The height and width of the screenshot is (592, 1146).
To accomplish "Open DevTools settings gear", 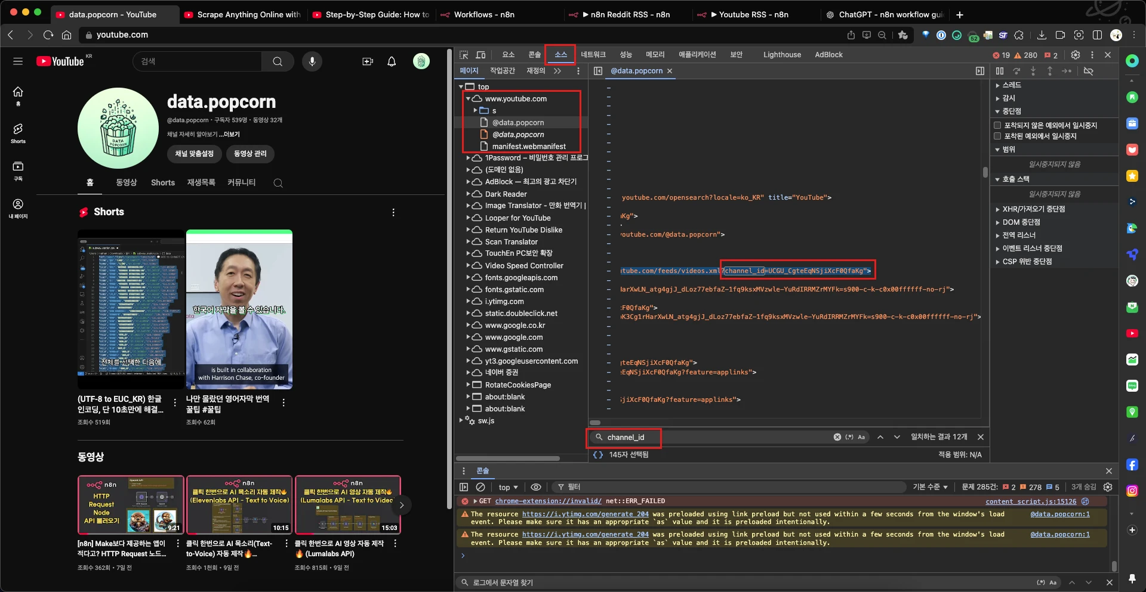I will pyautogui.click(x=1076, y=55).
